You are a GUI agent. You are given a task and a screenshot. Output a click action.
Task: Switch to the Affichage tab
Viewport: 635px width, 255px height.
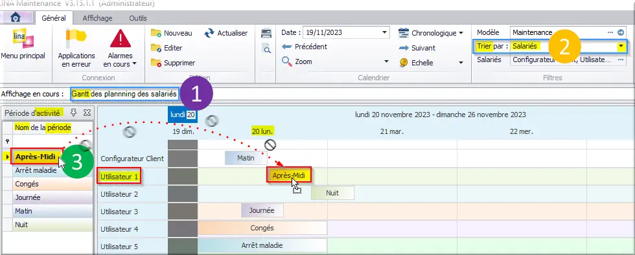[x=97, y=18]
